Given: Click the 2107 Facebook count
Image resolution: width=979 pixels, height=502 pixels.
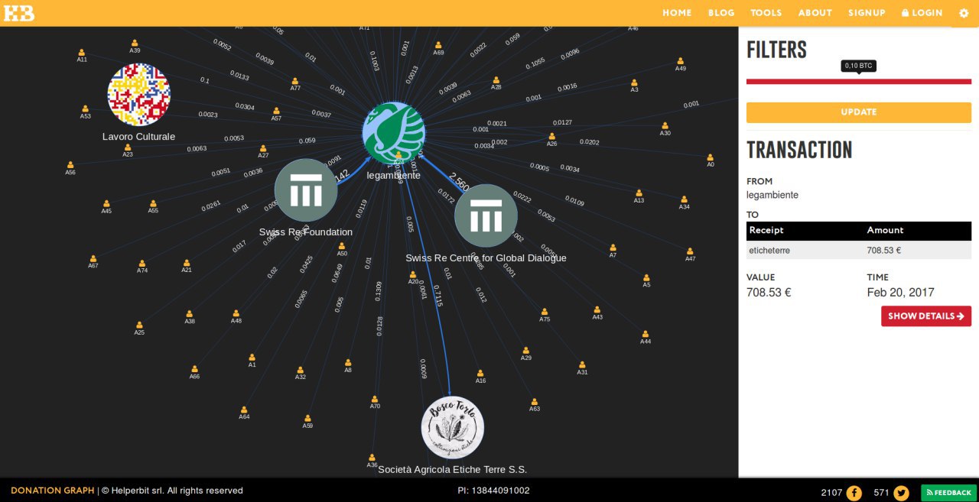Looking at the screenshot, I should click(831, 493).
